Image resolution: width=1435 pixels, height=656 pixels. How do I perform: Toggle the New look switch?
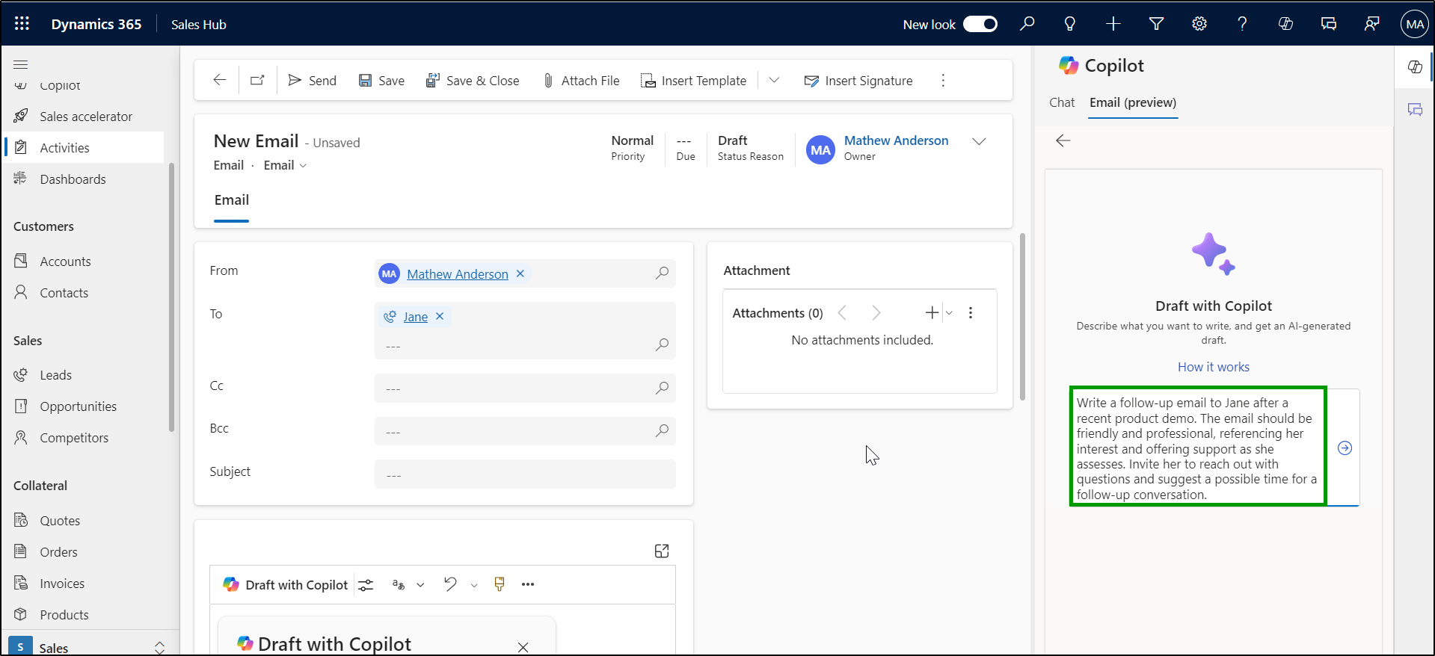pos(980,24)
